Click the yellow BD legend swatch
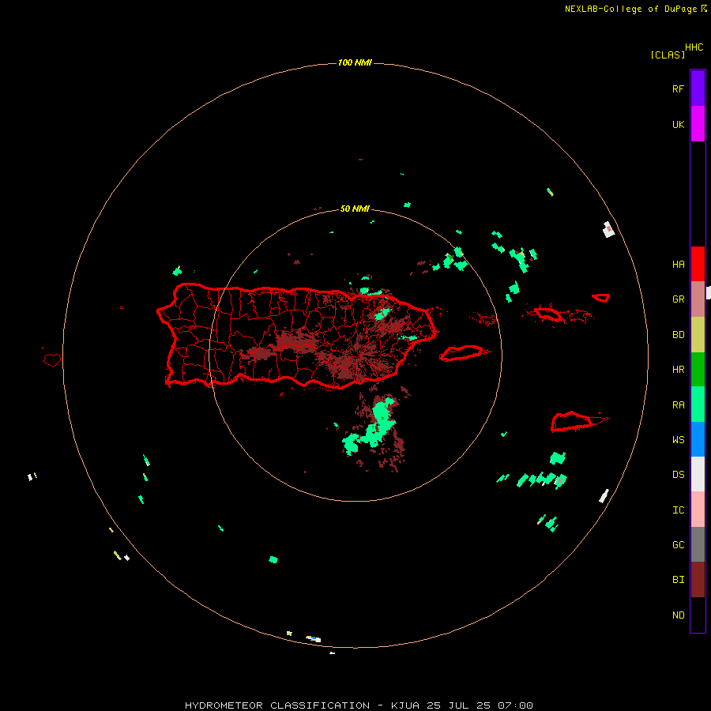711x711 pixels. point(698,335)
